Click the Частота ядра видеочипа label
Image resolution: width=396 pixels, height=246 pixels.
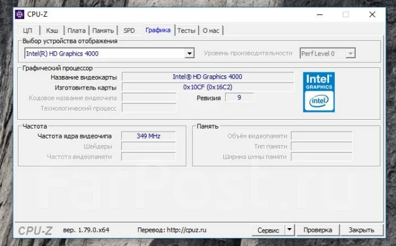click(x=74, y=136)
